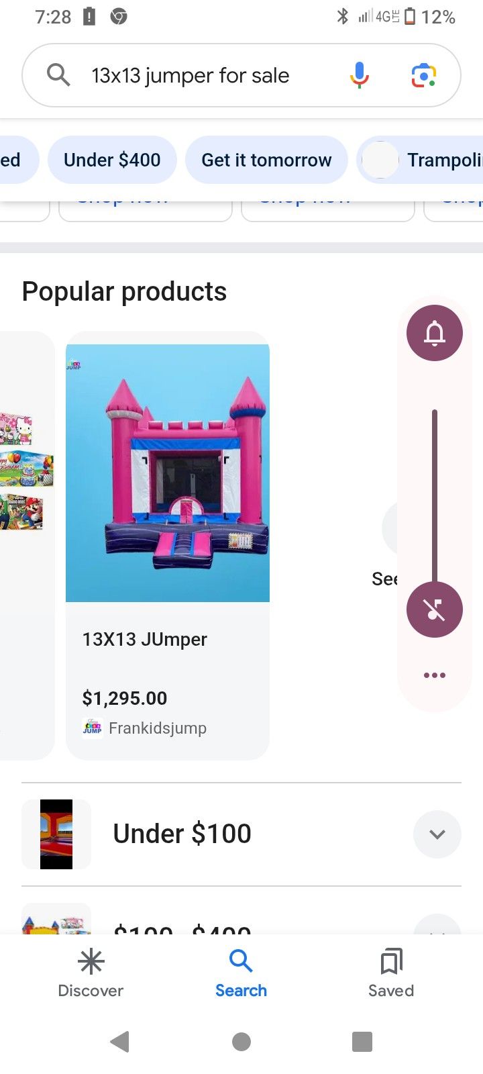Tap the magnifying glass search icon
Screen dimensions: 483x1074
click(58, 75)
